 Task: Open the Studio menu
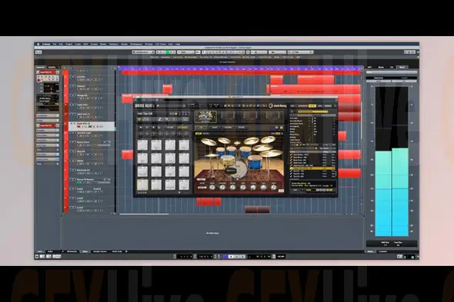(x=124, y=45)
